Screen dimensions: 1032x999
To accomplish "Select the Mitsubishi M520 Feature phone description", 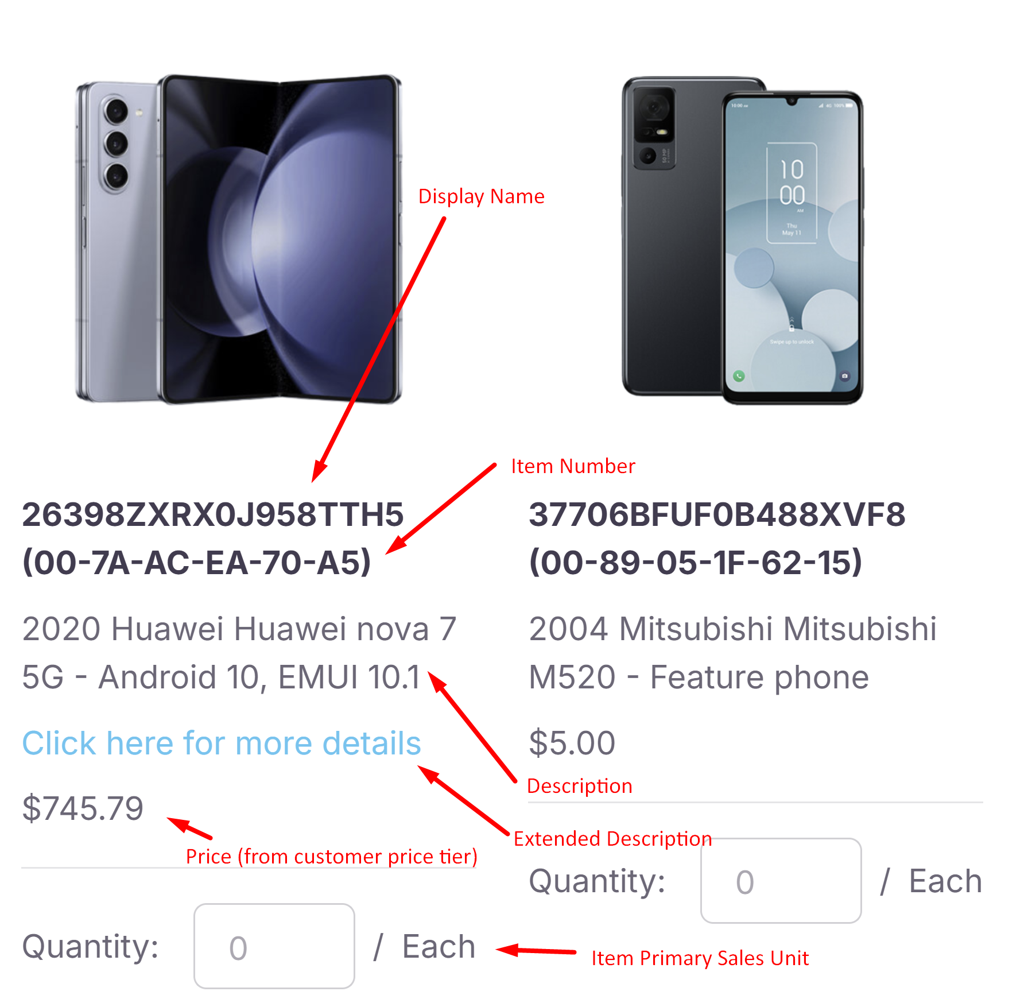I will 732,653.
